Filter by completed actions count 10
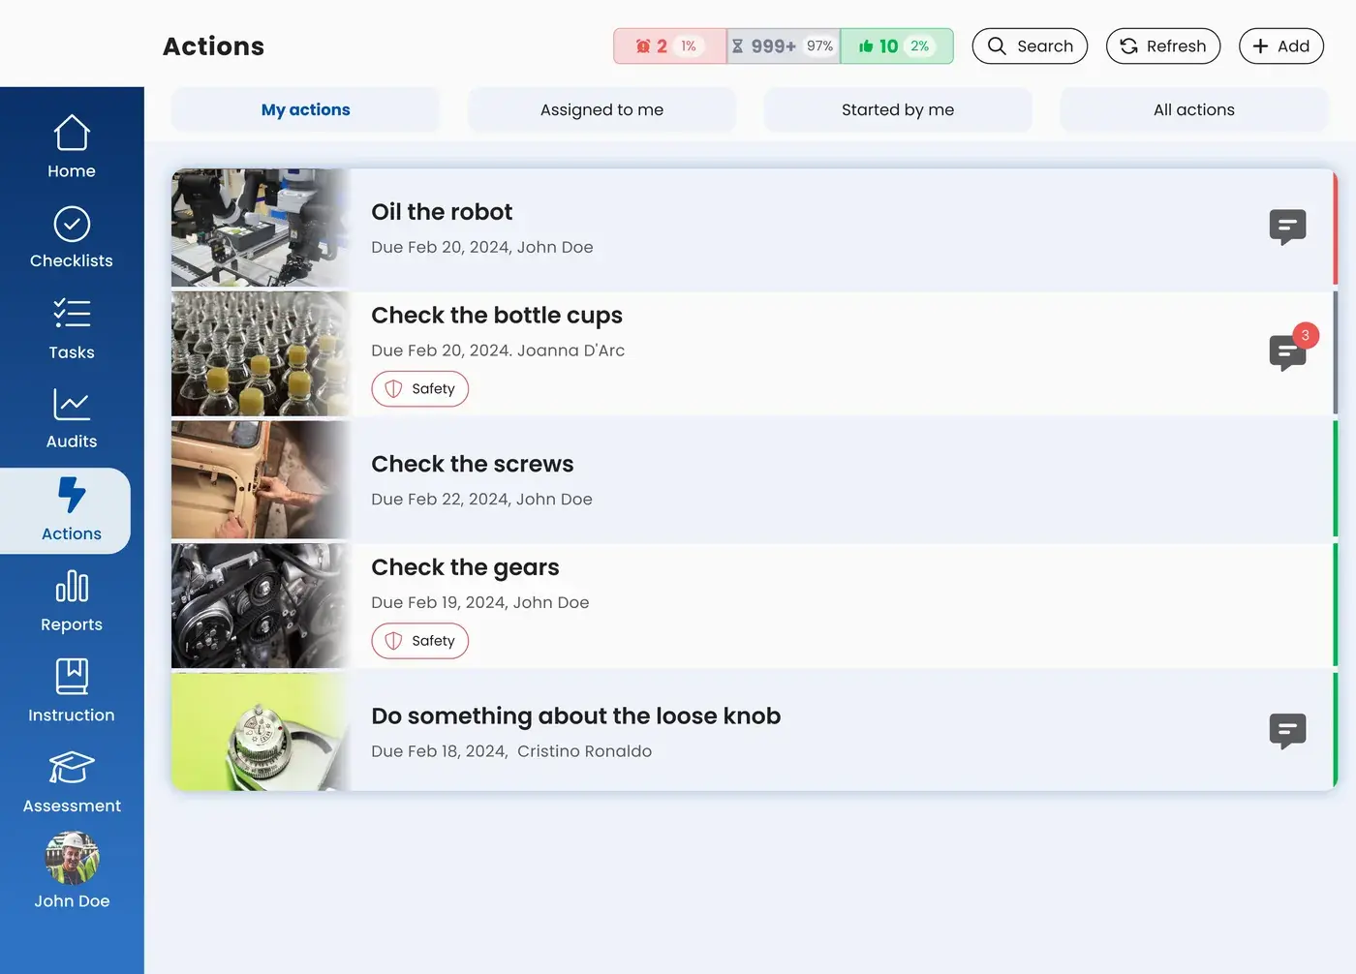 pos(897,46)
